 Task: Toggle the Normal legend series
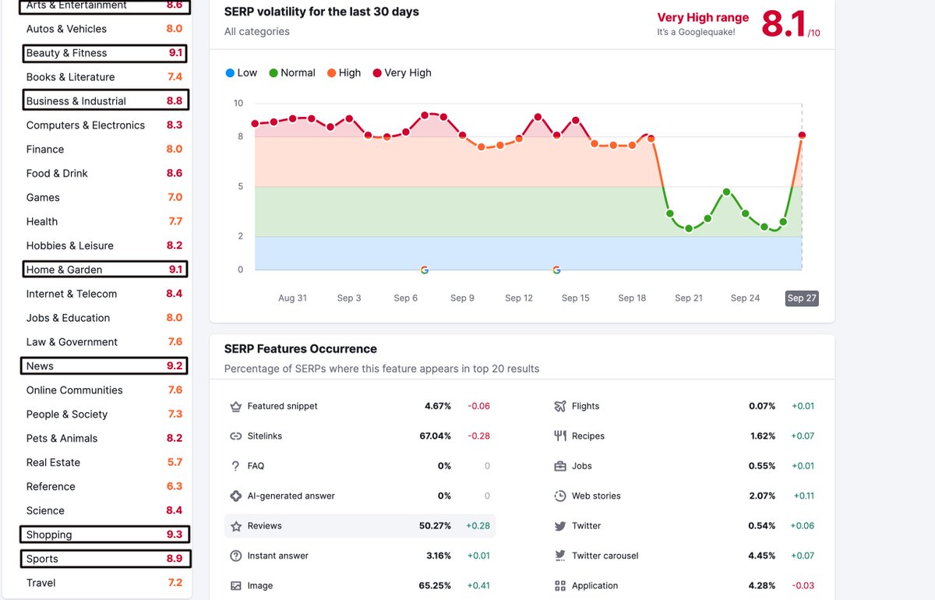point(292,72)
